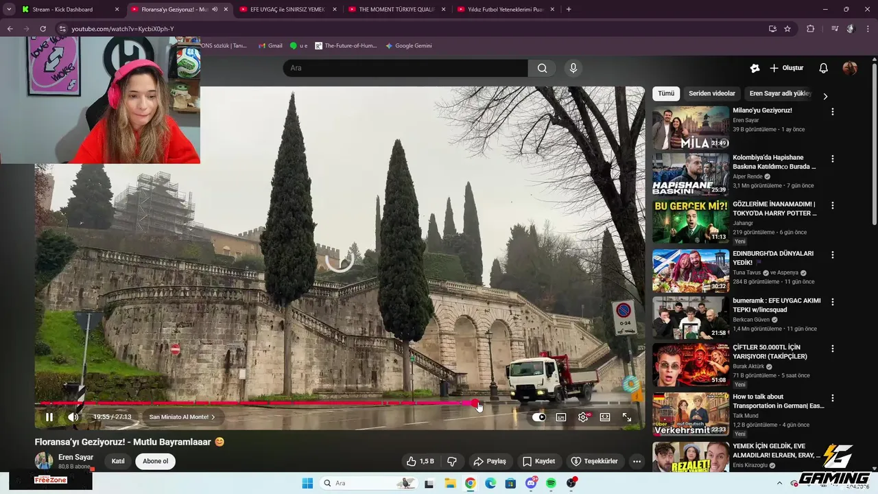
Task: Open Spotify from the taskbar
Action: coord(551,483)
